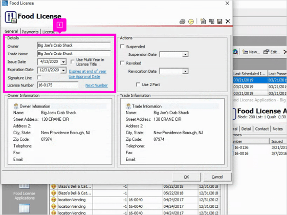287x215 pixels.
Task: Tick the Signature Line checkbox
Action: [39, 78]
